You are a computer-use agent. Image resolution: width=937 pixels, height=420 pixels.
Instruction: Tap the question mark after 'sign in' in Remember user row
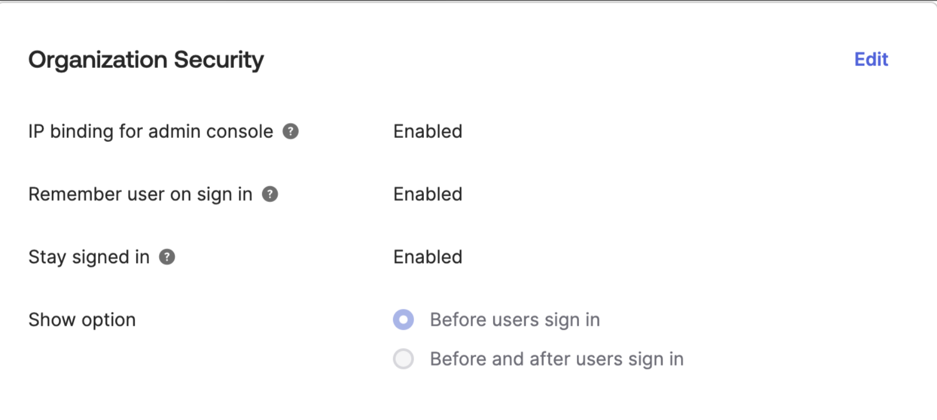270,194
